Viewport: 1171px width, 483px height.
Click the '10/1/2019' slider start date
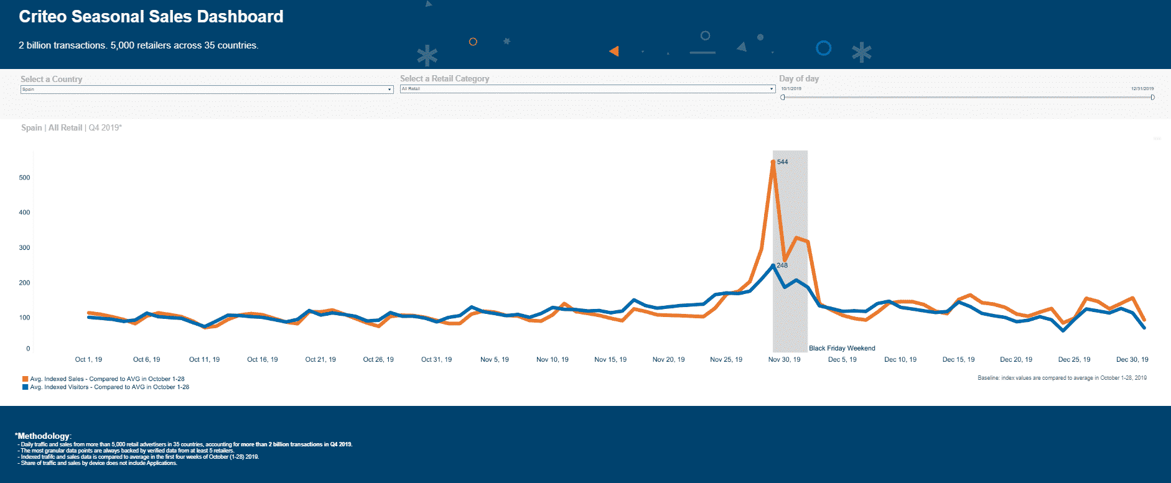[x=791, y=89]
